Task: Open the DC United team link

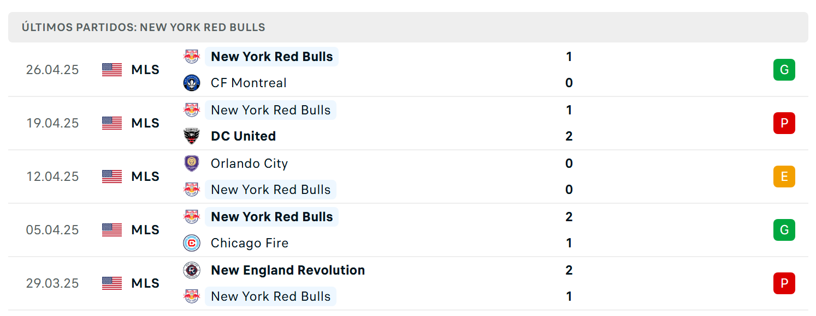Action: click(x=243, y=136)
